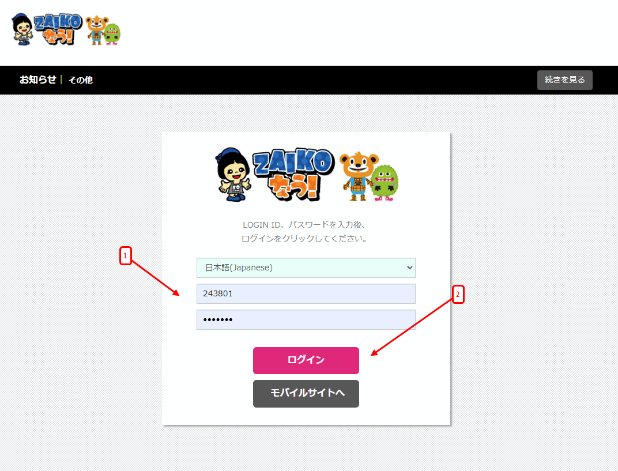Click the girl mascot in the header logo
The height and width of the screenshot is (471, 618).
point(22,29)
